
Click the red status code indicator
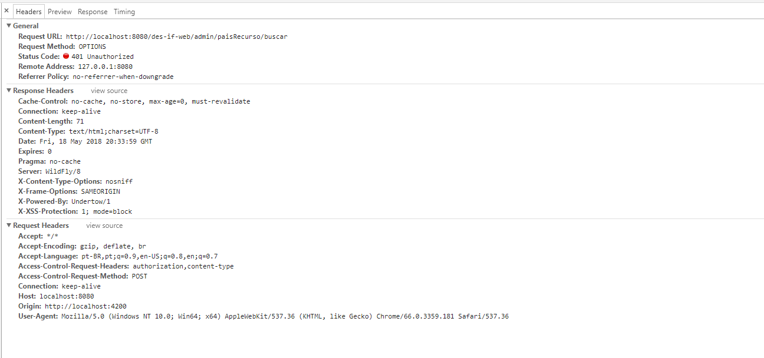(66, 57)
